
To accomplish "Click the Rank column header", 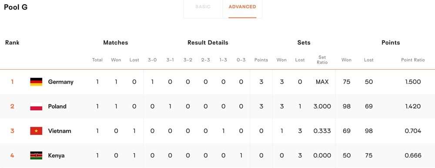I will tap(12, 43).
